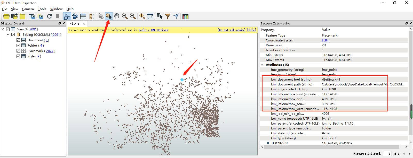This screenshot has height=158, width=413.
Task: Uncheck the Folder layer checkbox
Action: point(18,45)
